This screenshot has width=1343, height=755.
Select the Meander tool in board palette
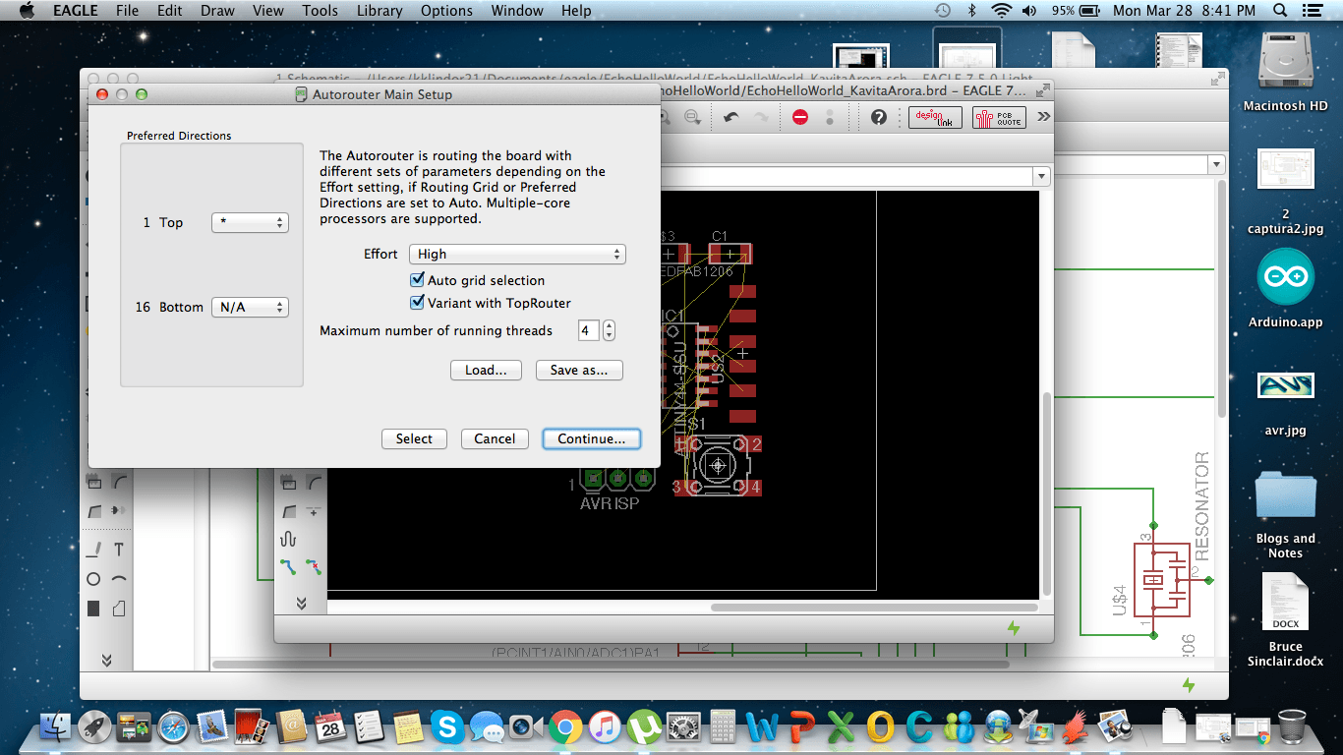(x=288, y=539)
